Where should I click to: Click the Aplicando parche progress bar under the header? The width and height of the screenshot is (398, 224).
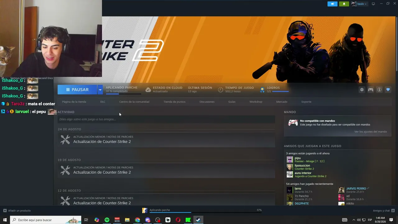click(123, 94)
